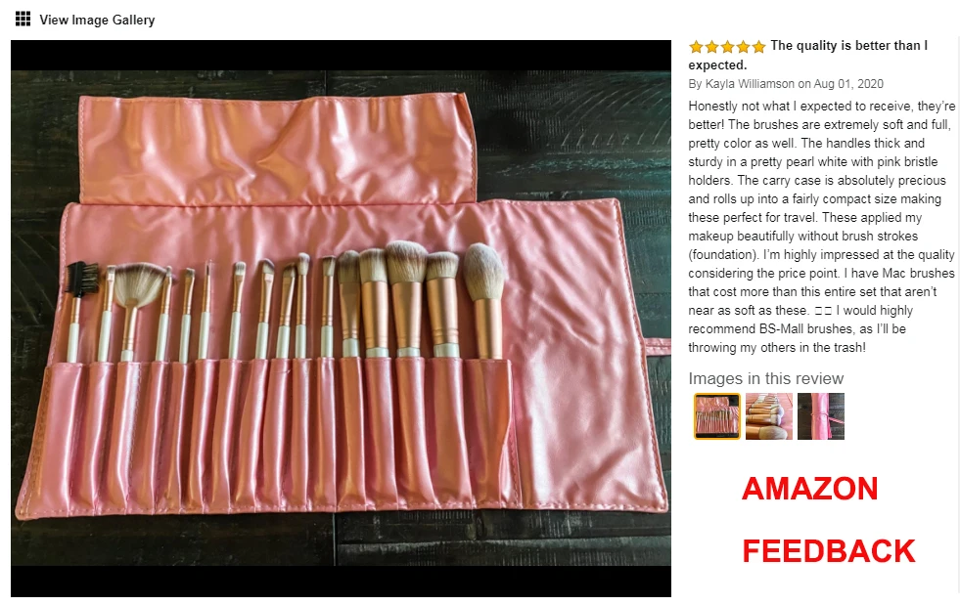Click the Images in this review heading
This screenshot has width=960, height=605.
(766, 378)
